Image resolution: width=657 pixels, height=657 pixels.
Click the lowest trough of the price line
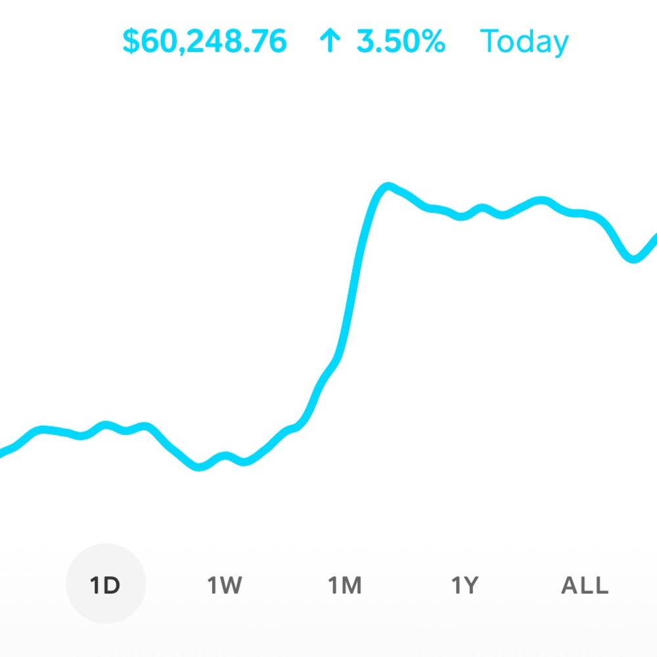coord(200,467)
